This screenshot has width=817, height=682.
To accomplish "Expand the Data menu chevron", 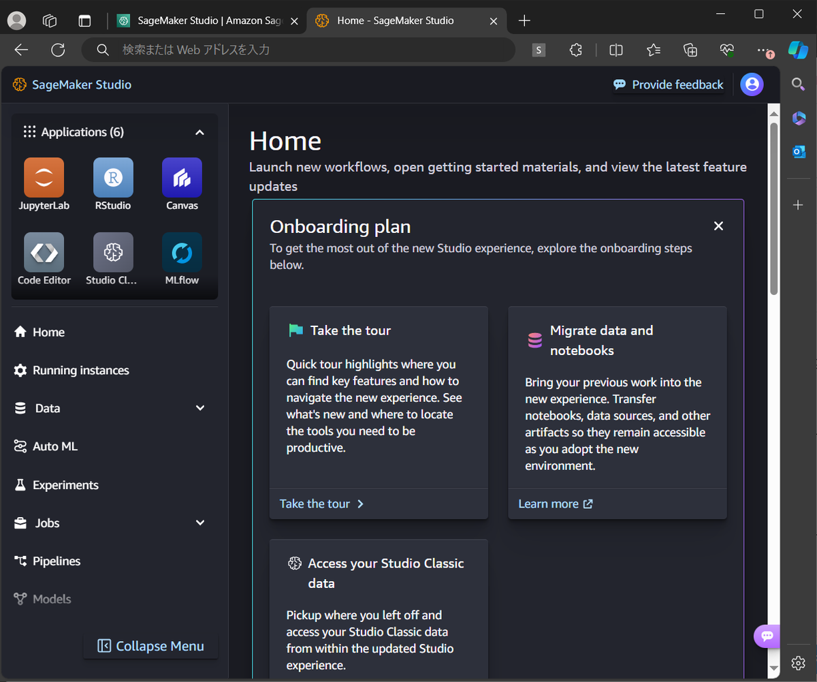I will point(200,408).
